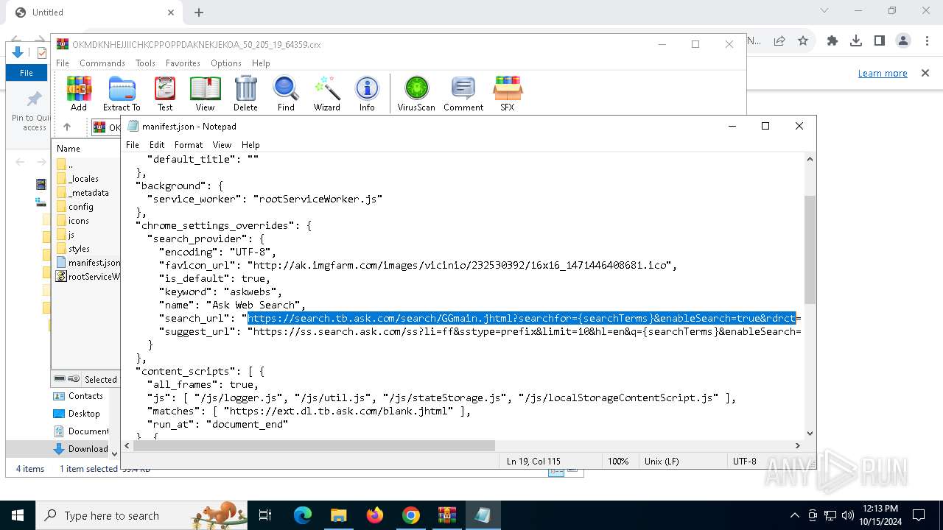Open WinRAR Commands menu
The height and width of the screenshot is (530, 943).
pos(102,63)
